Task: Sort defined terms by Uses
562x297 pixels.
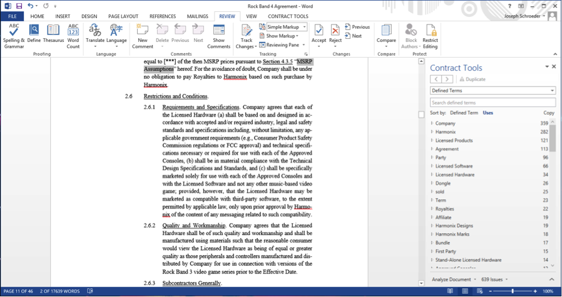Action: [x=488, y=113]
